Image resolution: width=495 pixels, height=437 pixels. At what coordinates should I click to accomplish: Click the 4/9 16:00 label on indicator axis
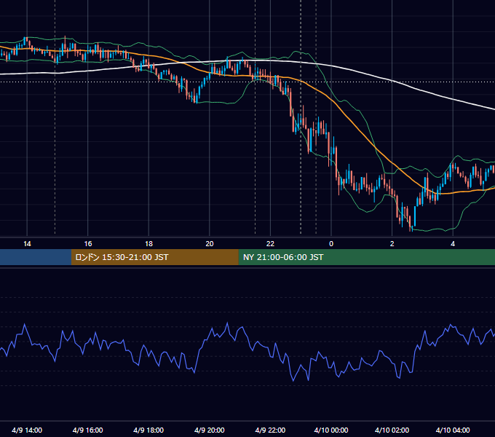[x=88, y=430]
